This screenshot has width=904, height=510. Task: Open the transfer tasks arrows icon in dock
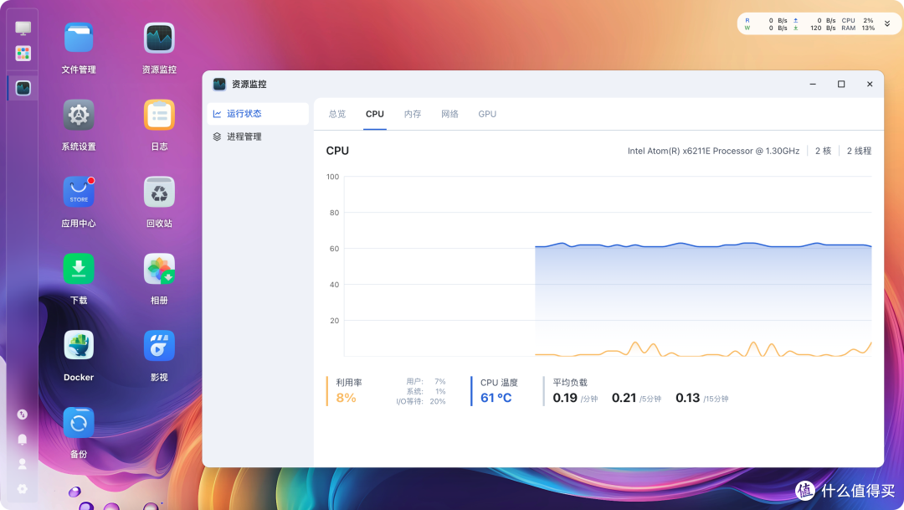click(x=23, y=415)
